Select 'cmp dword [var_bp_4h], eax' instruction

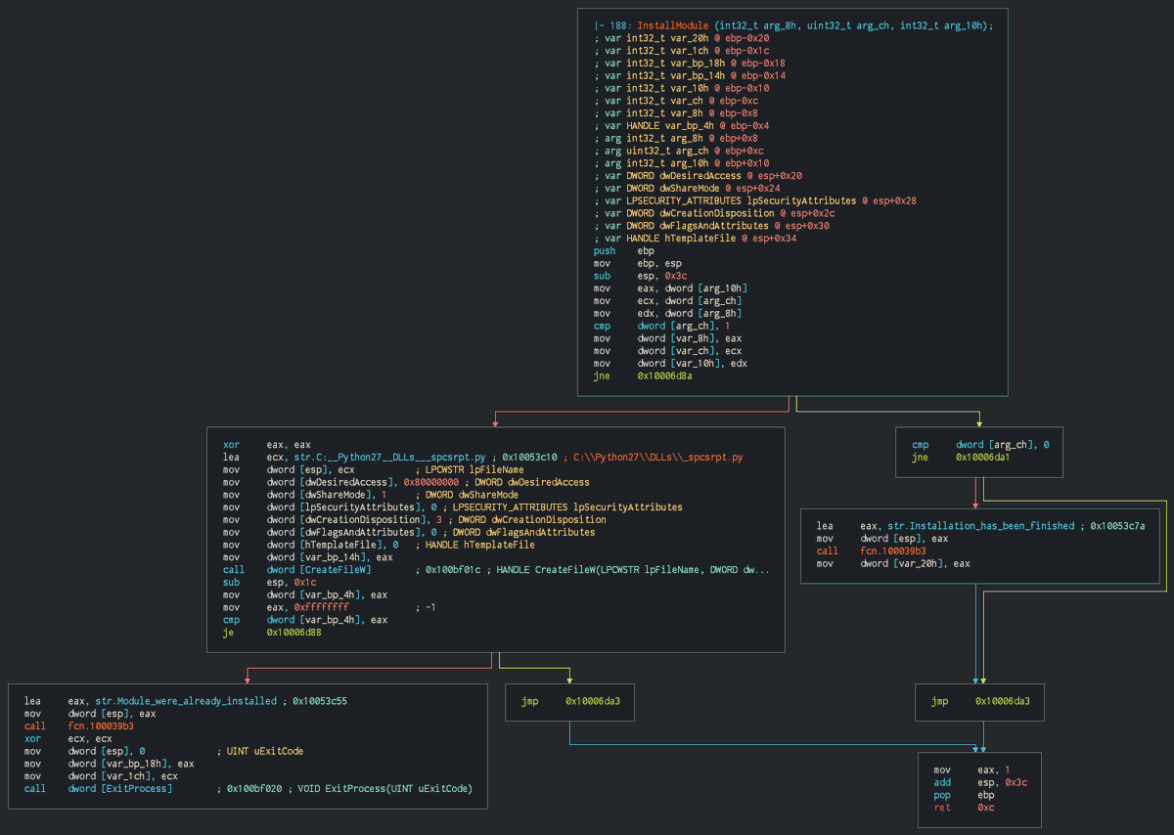pyautogui.click(x=305, y=620)
